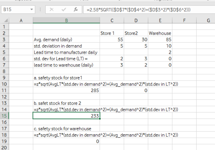The height and width of the screenshot is (150, 215).
Task: Click the formula text in row 10
Action: point(106,84)
